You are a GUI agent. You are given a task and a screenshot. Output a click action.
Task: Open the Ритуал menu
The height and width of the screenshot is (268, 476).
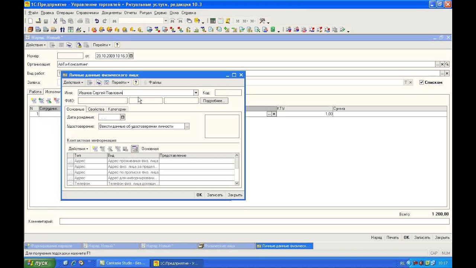(x=145, y=13)
